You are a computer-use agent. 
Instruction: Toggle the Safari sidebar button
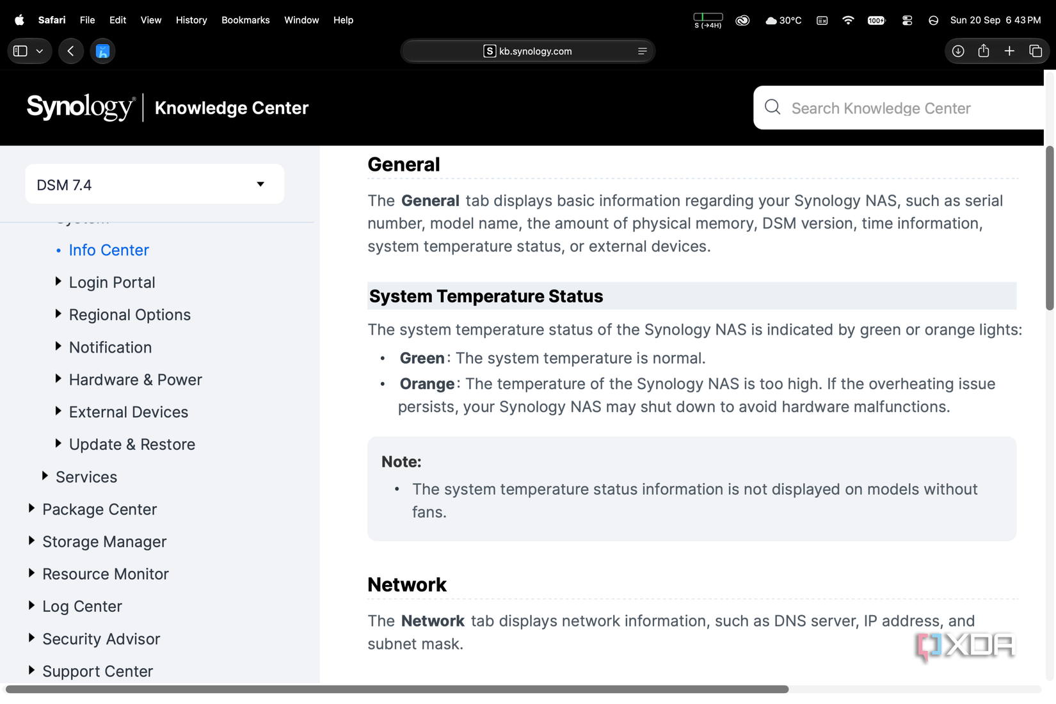point(20,51)
